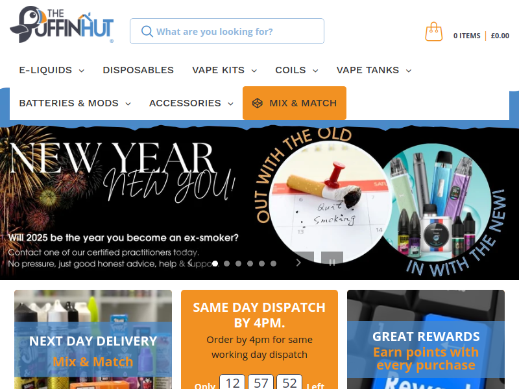Expand the Coils dropdown menu

[x=297, y=70]
